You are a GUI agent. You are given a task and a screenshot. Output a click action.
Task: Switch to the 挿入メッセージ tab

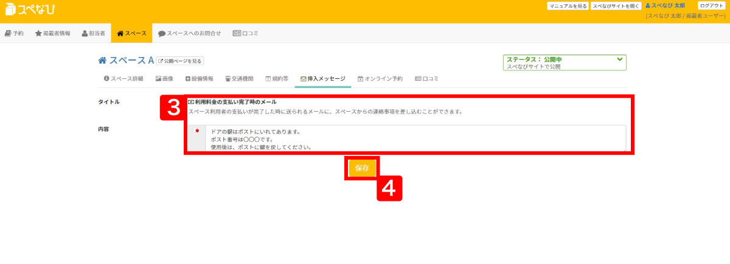pyautogui.click(x=323, y=79)
